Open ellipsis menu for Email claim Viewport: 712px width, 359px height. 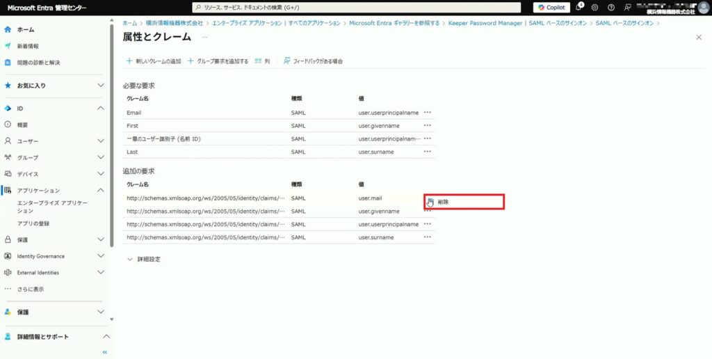pos(428,112)
